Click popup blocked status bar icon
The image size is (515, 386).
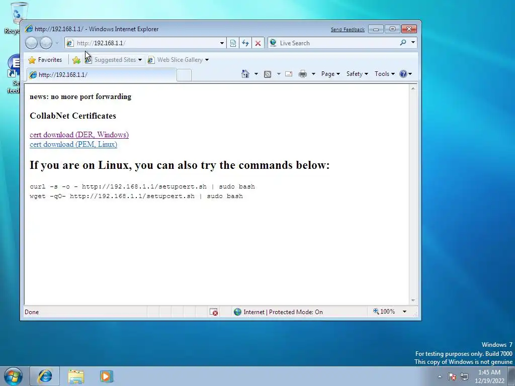[x=214, y=312]
